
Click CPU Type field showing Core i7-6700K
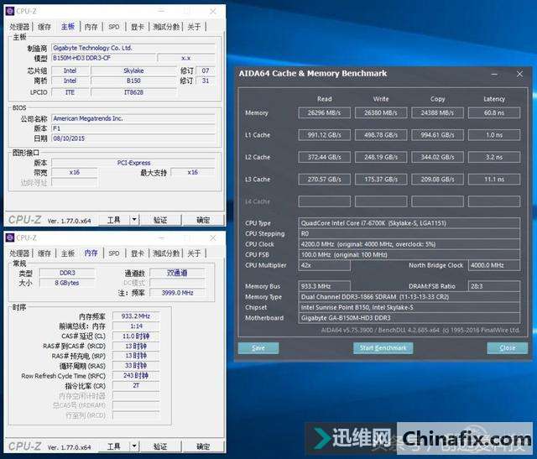point(409,223)
